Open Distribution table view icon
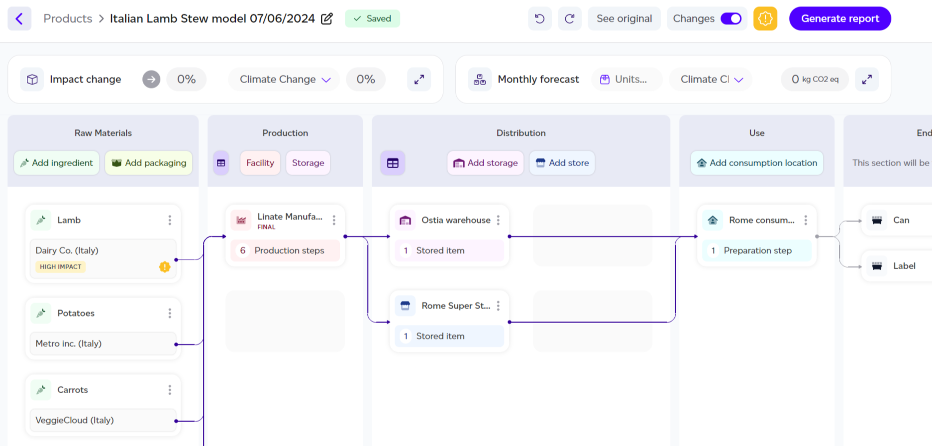This screenshot has height=446, width=932. point(393,163)
